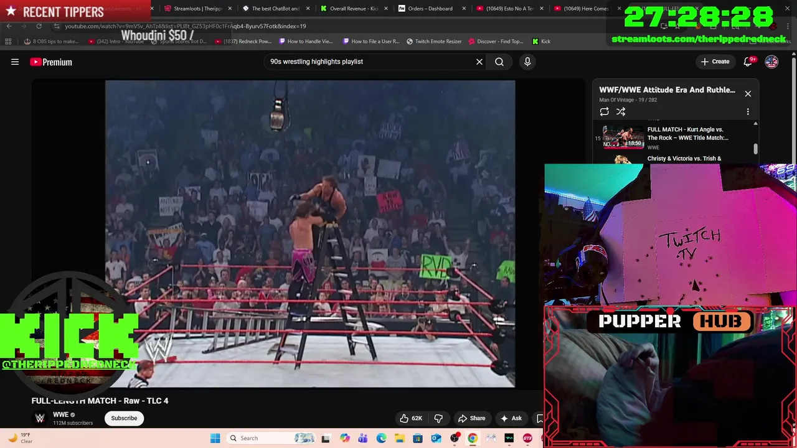Screen dimensions: 797x448
Task: Open the weather widget 19°F Clear
Action: (20, 438)
